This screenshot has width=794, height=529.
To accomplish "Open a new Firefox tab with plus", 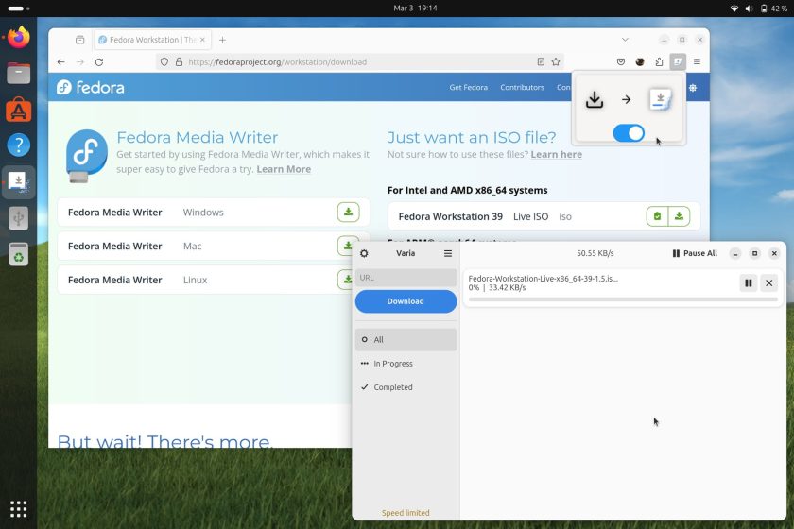I will click(222, 40).
